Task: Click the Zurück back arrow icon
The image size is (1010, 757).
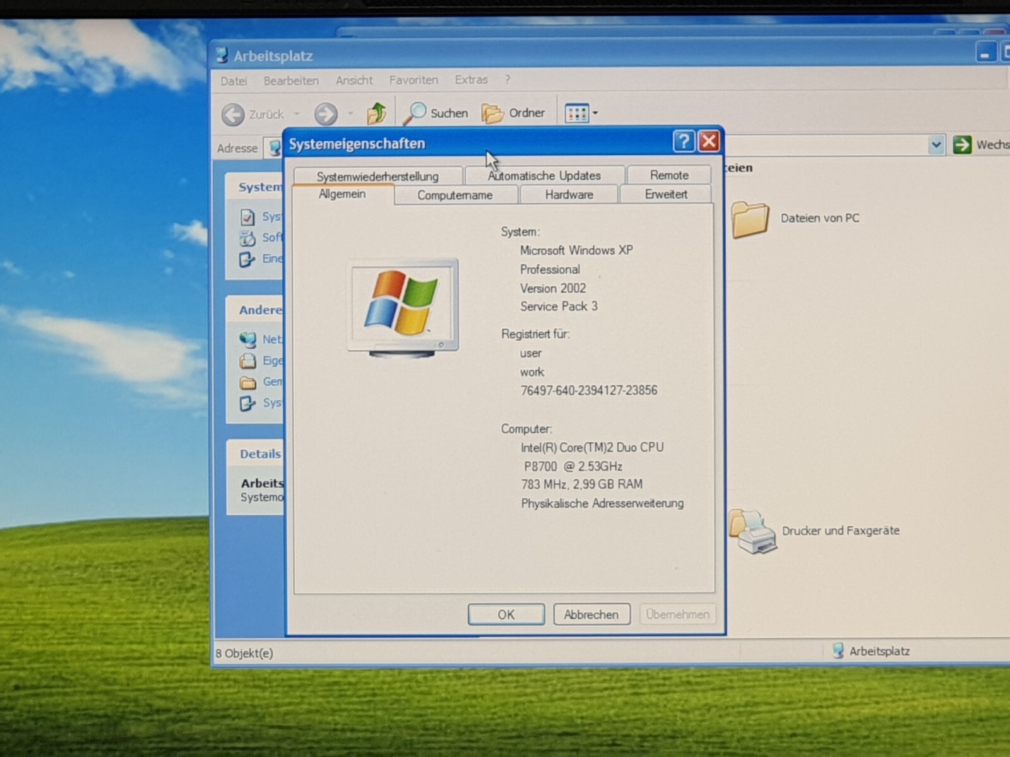Action: (x=233, y=114)
